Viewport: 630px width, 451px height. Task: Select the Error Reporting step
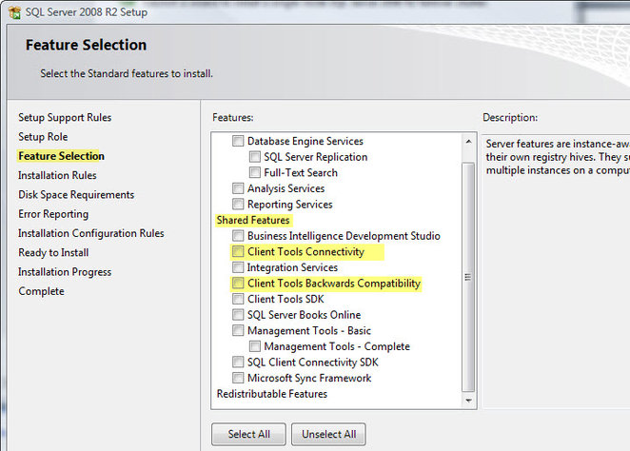53,214
